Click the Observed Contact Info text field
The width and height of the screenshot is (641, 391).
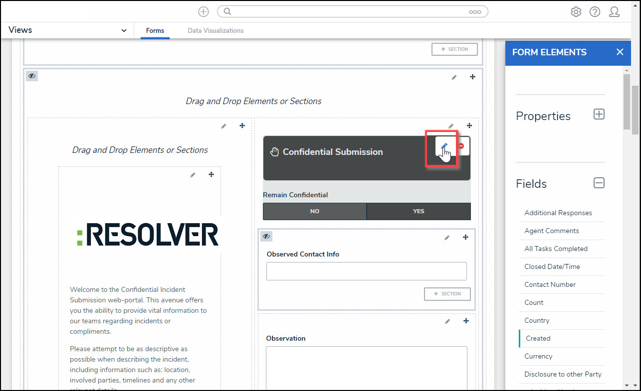(x=366, y=271)
